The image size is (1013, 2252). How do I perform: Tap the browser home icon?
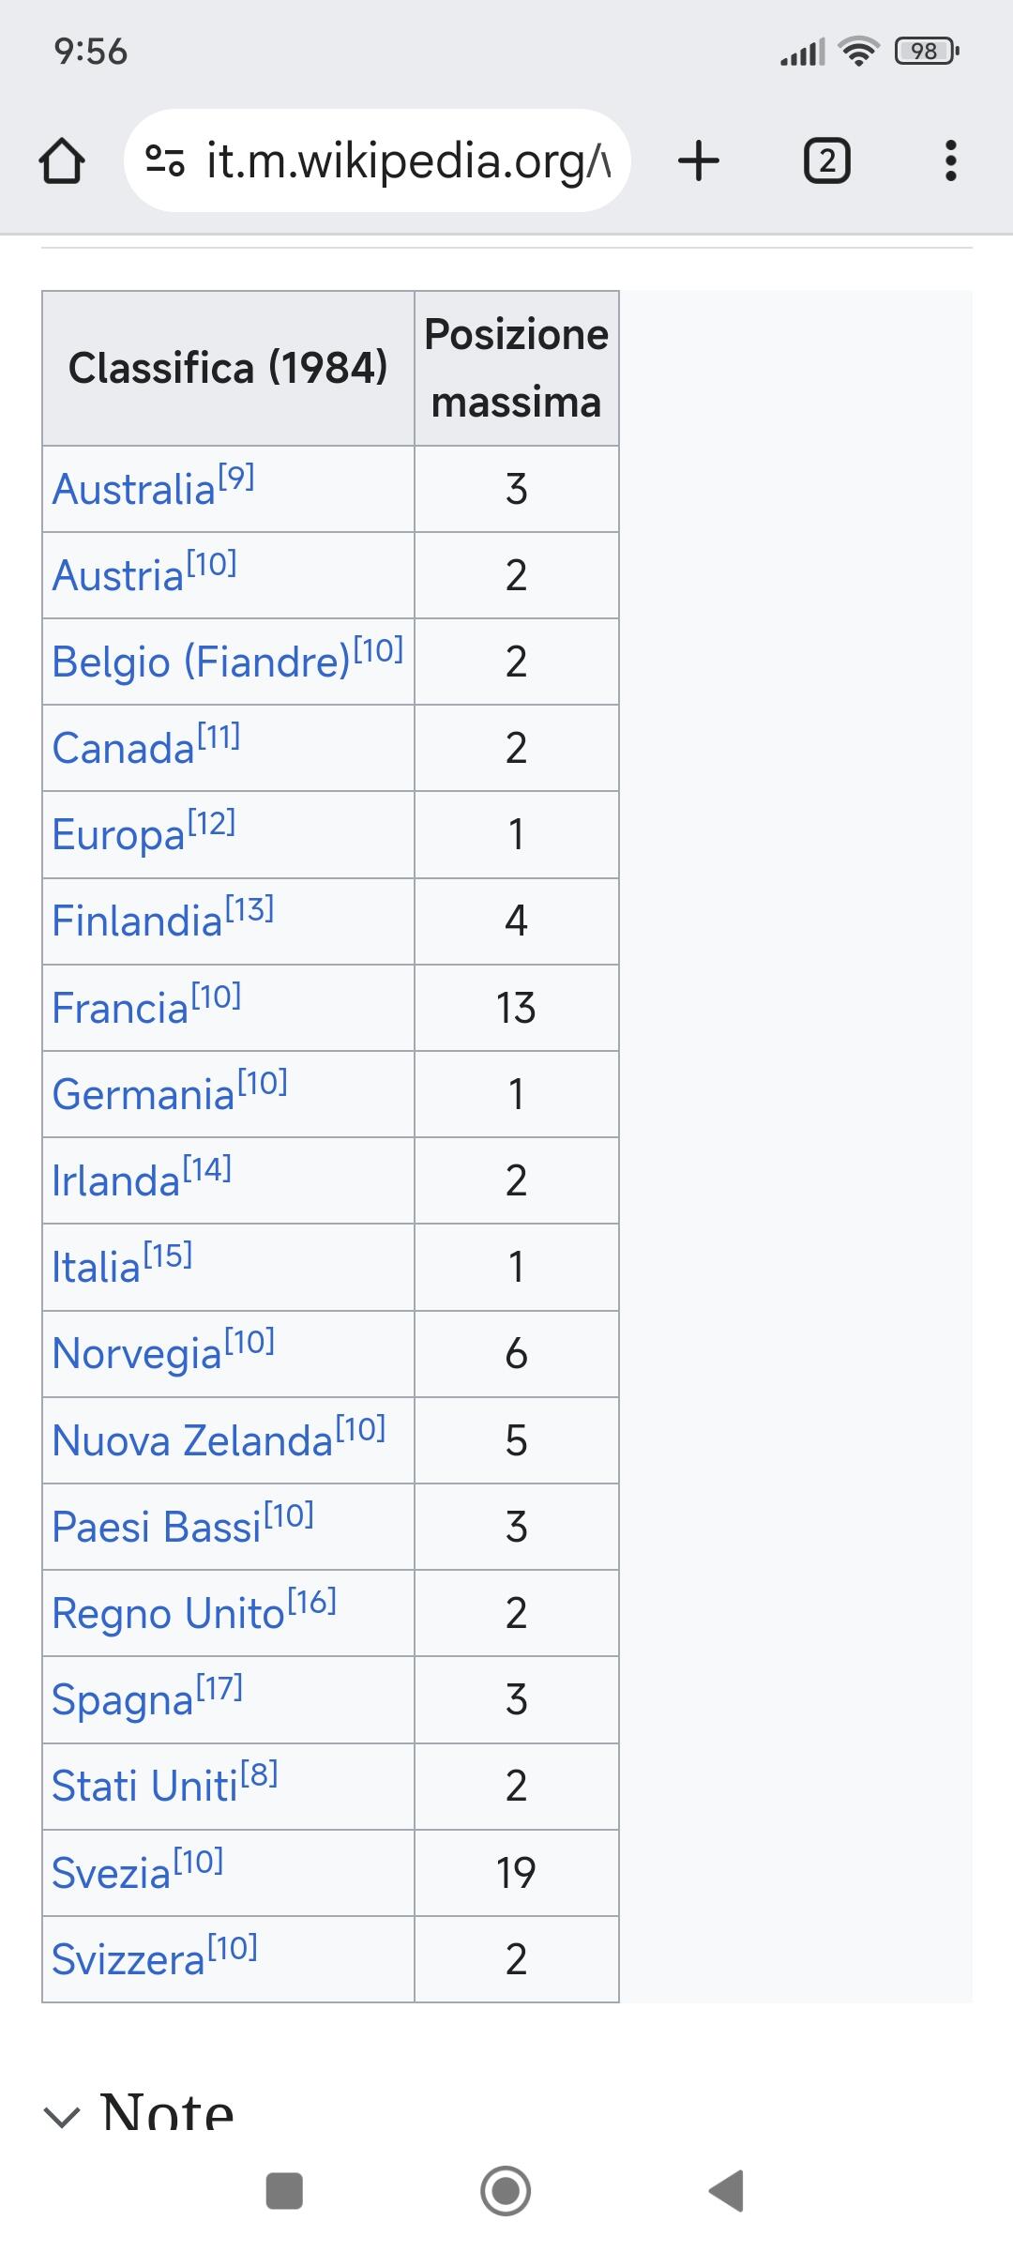pos(62,160)
